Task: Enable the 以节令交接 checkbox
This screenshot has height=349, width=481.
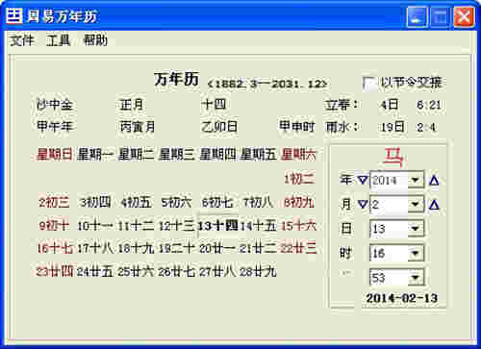Action: pyautogui.click(x=369, y=84)
